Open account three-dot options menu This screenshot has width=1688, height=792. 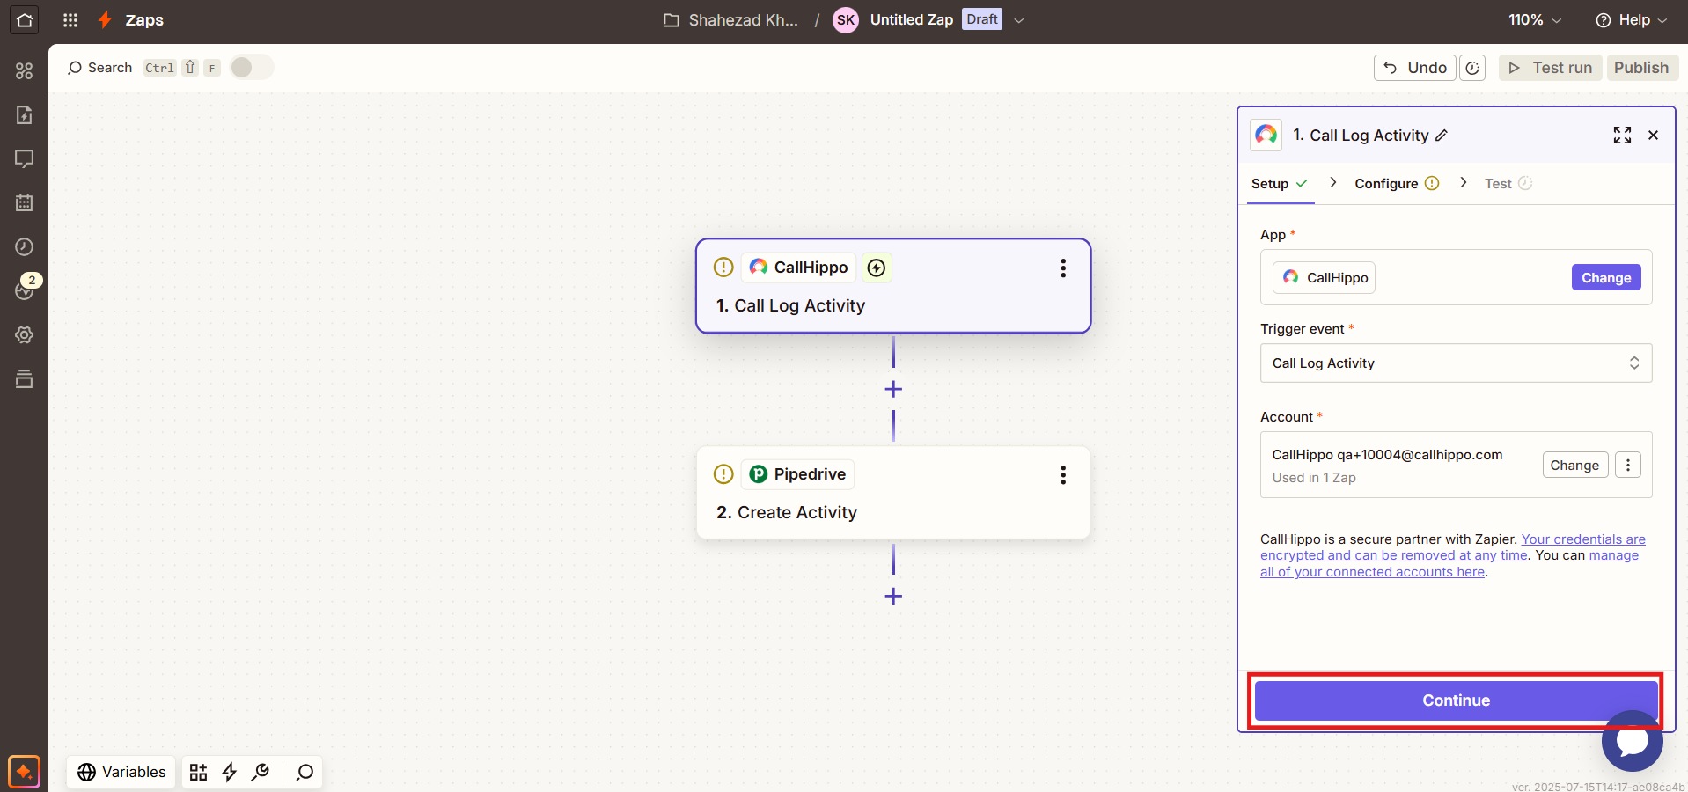click(x=1628, y=465)
